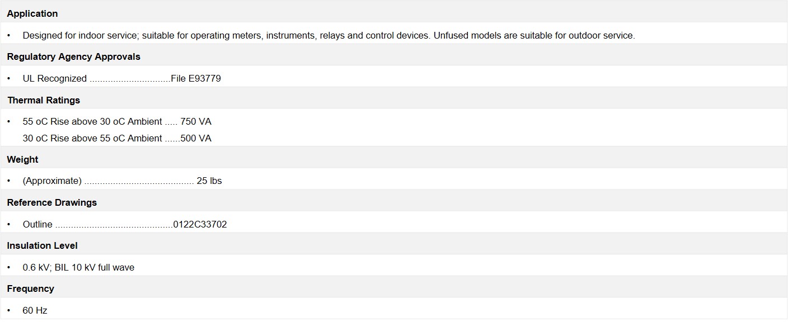Image resolution: width=788 pixels, height=322 pixels.
Task: Click the 55 oC Rise above 30 oC line
Action: tap(117, 121)
